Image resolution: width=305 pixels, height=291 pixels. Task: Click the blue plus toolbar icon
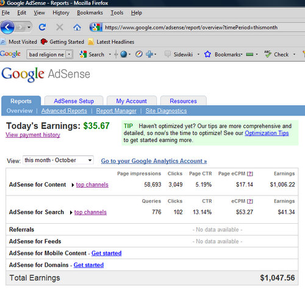pyautogui.click(x=149, y=54)
